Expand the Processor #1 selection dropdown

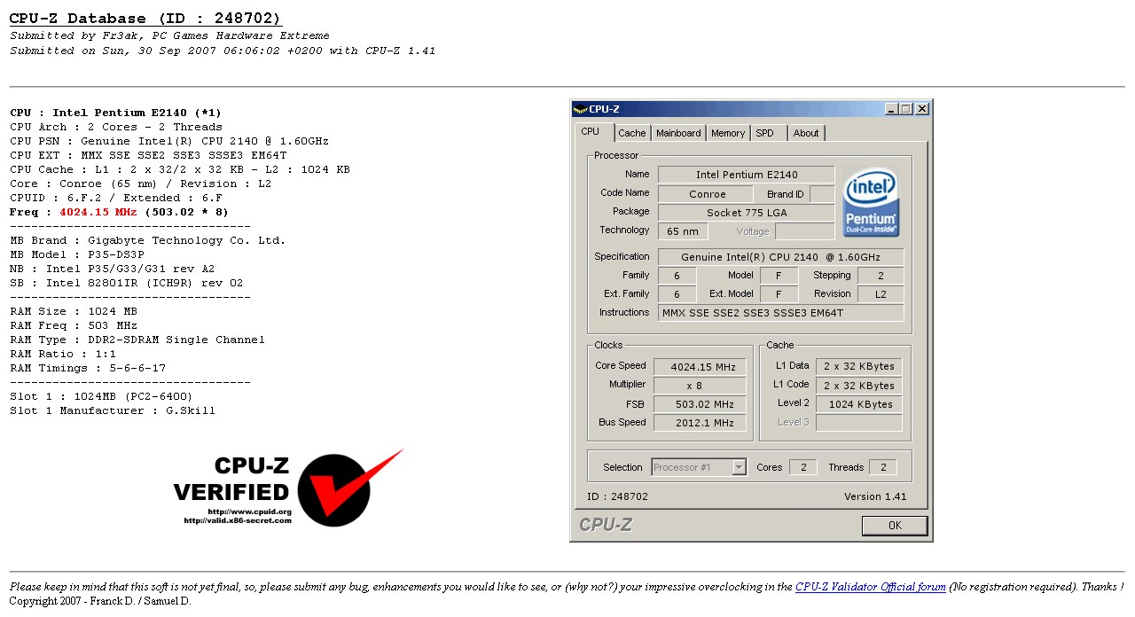[739, 467]
